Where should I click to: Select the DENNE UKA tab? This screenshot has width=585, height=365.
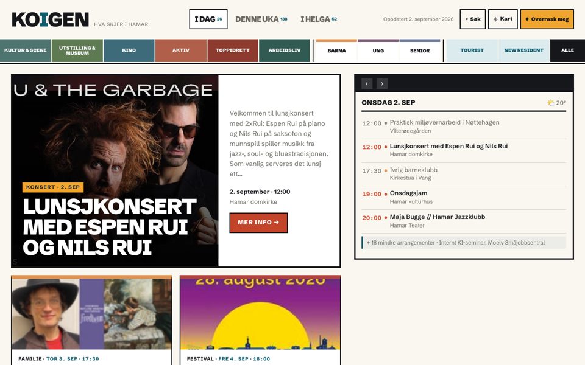click(261, 19)
